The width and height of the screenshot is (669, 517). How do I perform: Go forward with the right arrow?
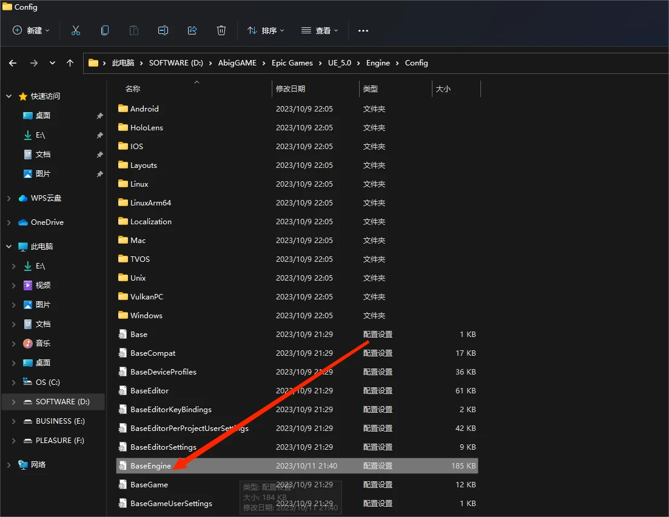point(34,63)
